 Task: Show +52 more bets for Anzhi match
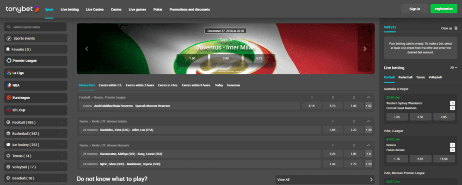369,106
